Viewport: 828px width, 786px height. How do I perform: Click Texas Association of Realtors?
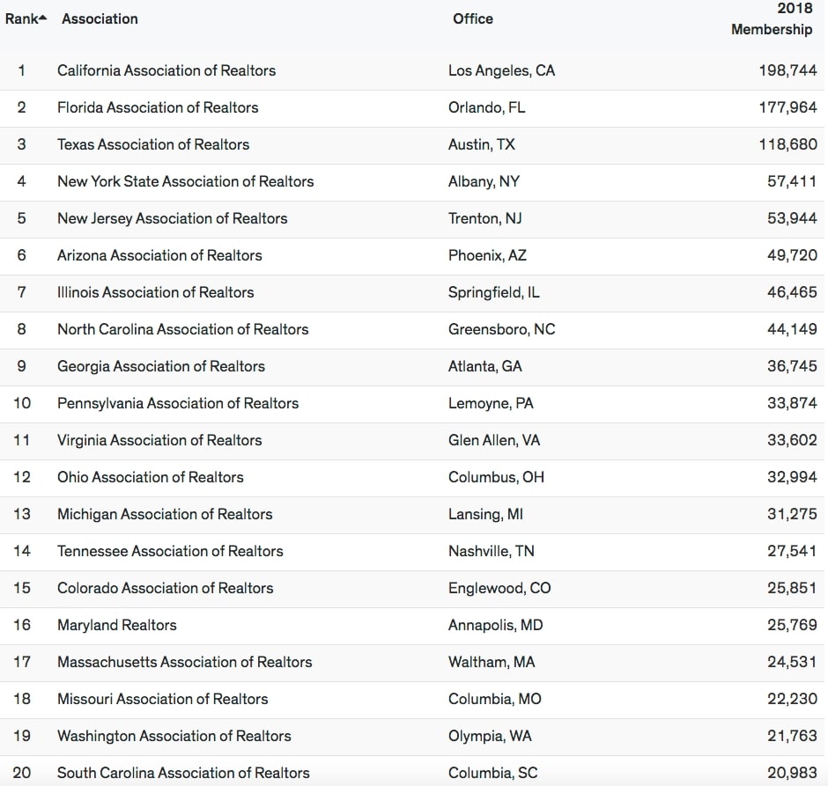[x=153, y=144]
